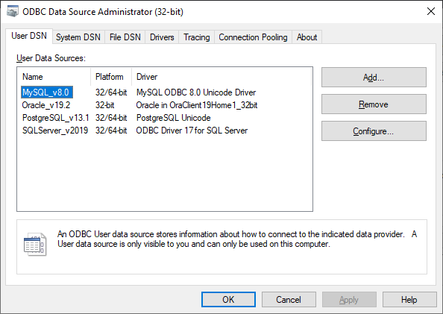Screen dimensions: 443x314
Task: Open the System DSN tab
Action: click(78, 37)
